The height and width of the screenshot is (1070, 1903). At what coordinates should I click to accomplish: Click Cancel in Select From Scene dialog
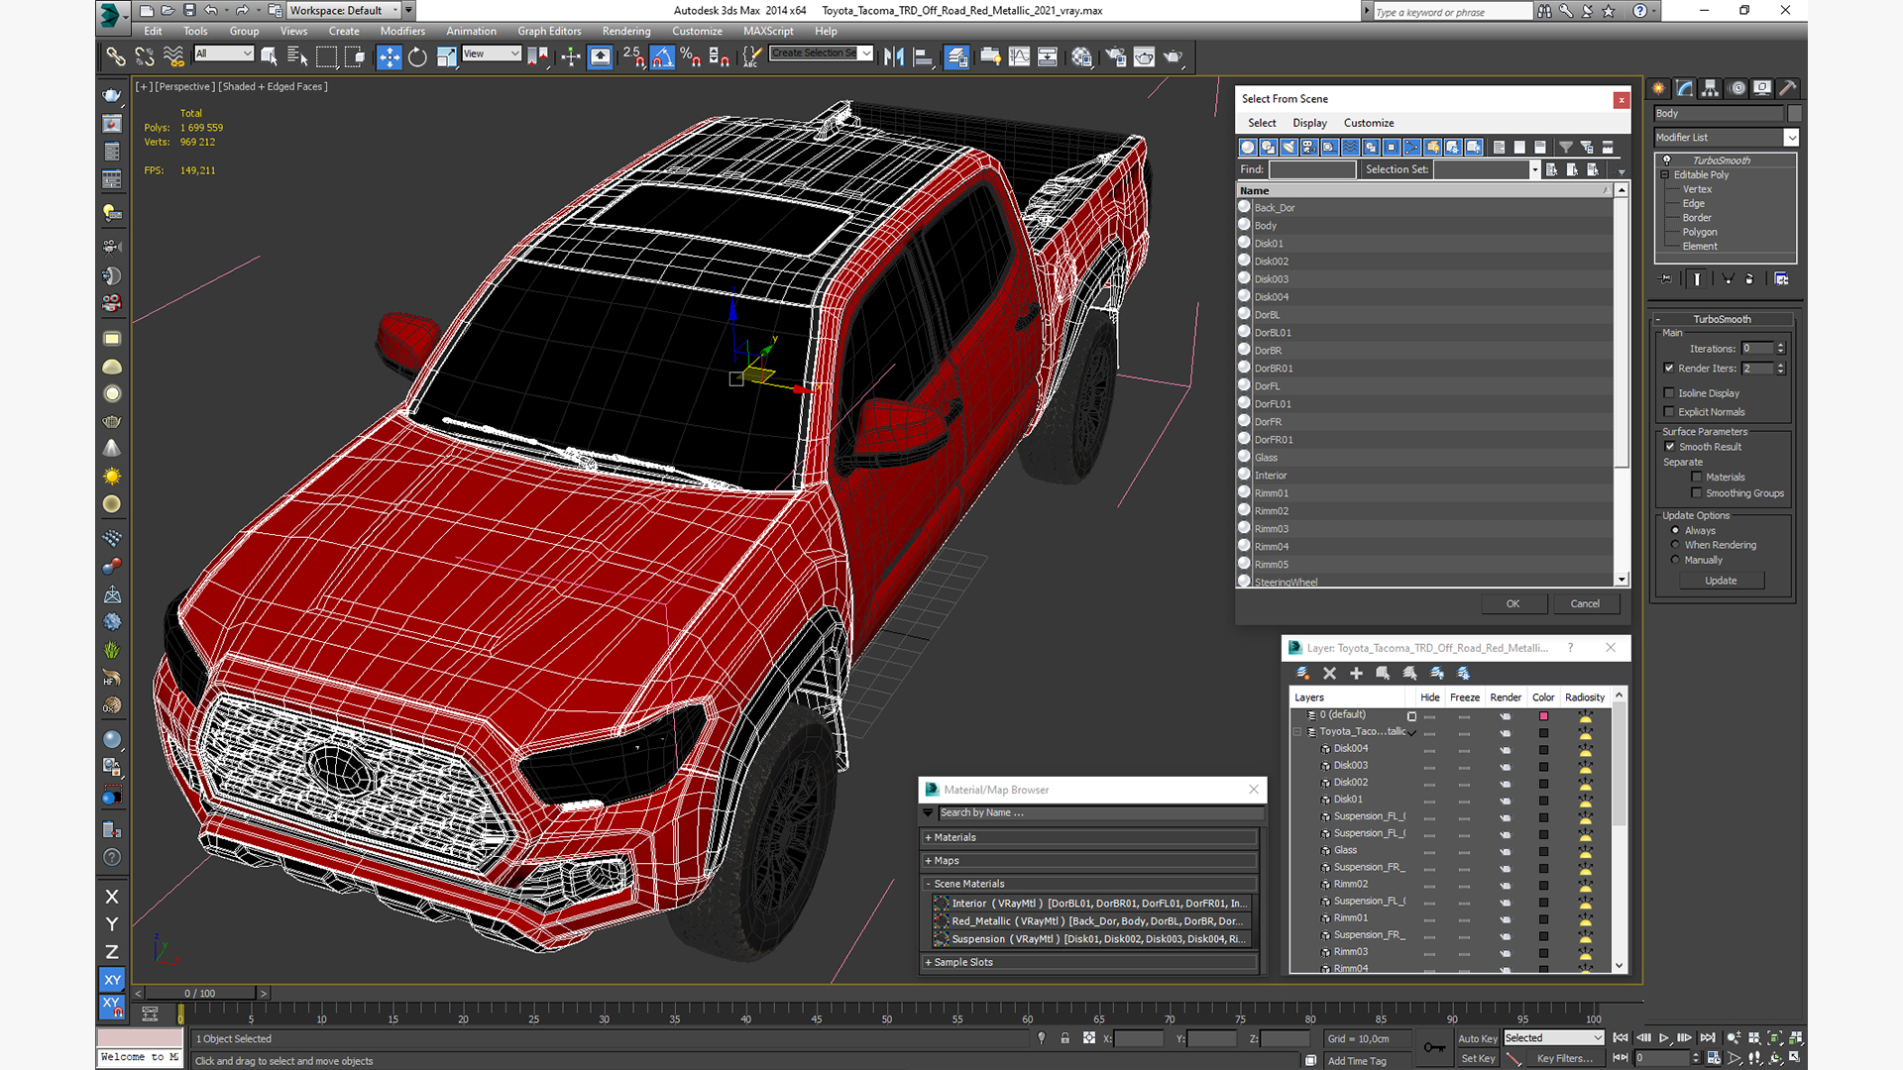1585,603
